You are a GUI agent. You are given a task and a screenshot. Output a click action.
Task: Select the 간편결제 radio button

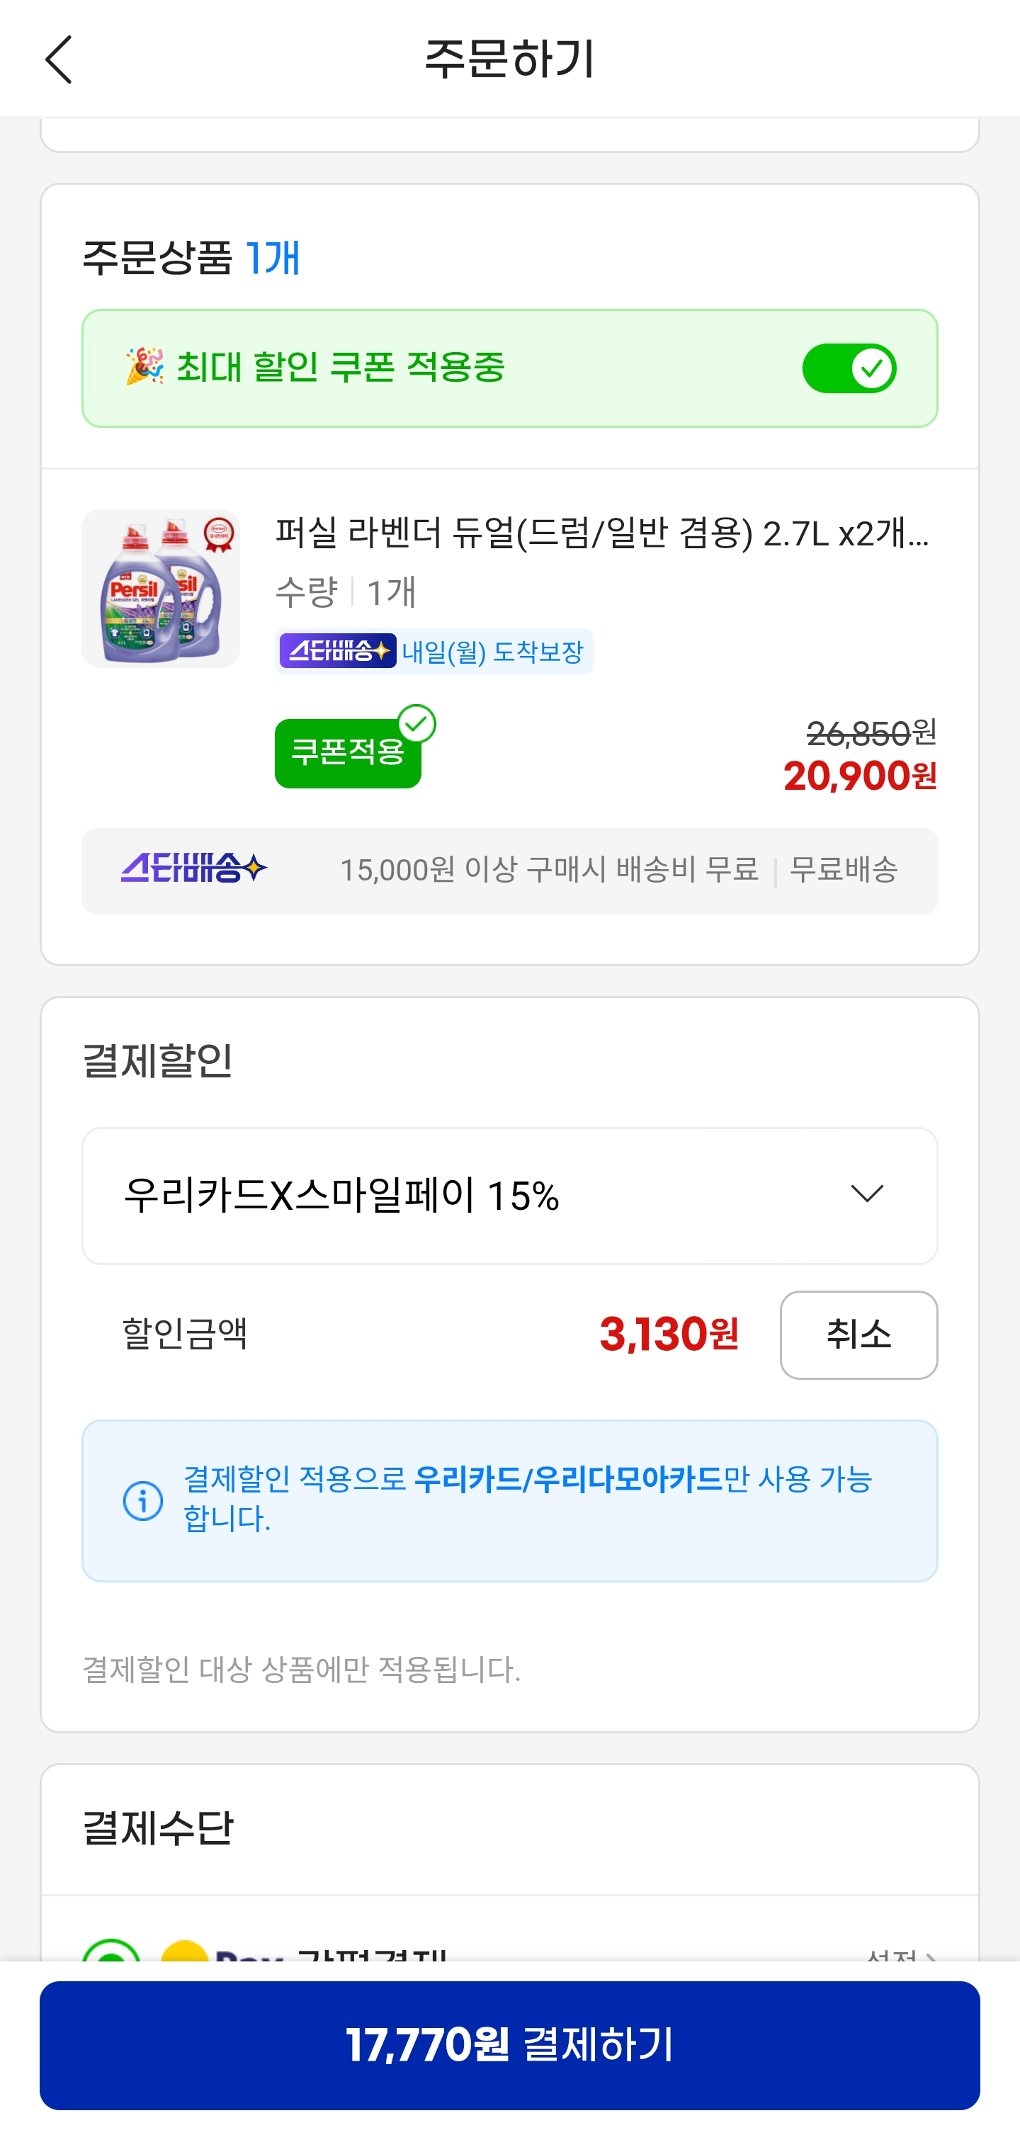pos(112,1953)
